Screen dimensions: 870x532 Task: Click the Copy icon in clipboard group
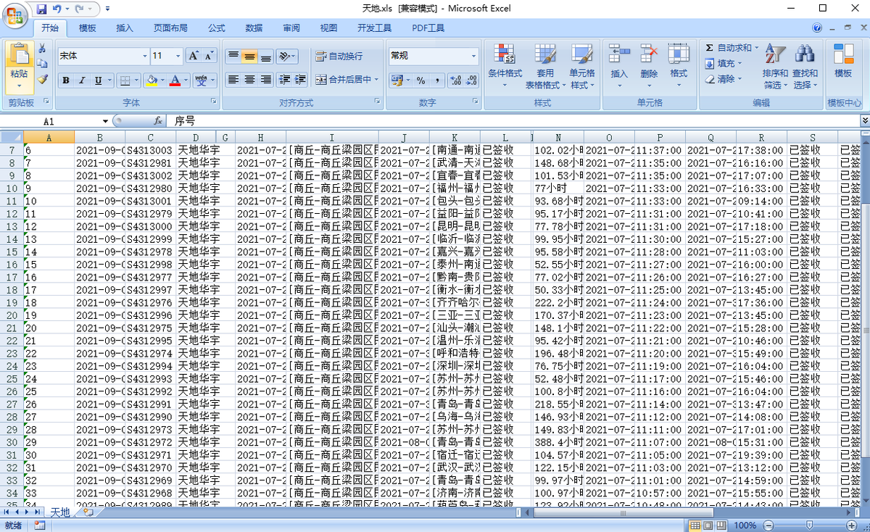[x=42, y=64]
